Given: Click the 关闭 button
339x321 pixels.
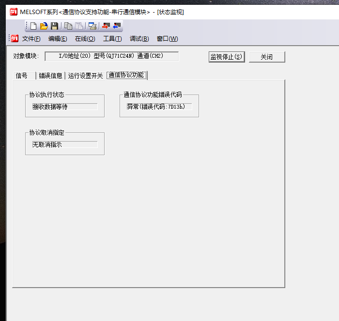Looking at the screenshot, I should point(267,57).
